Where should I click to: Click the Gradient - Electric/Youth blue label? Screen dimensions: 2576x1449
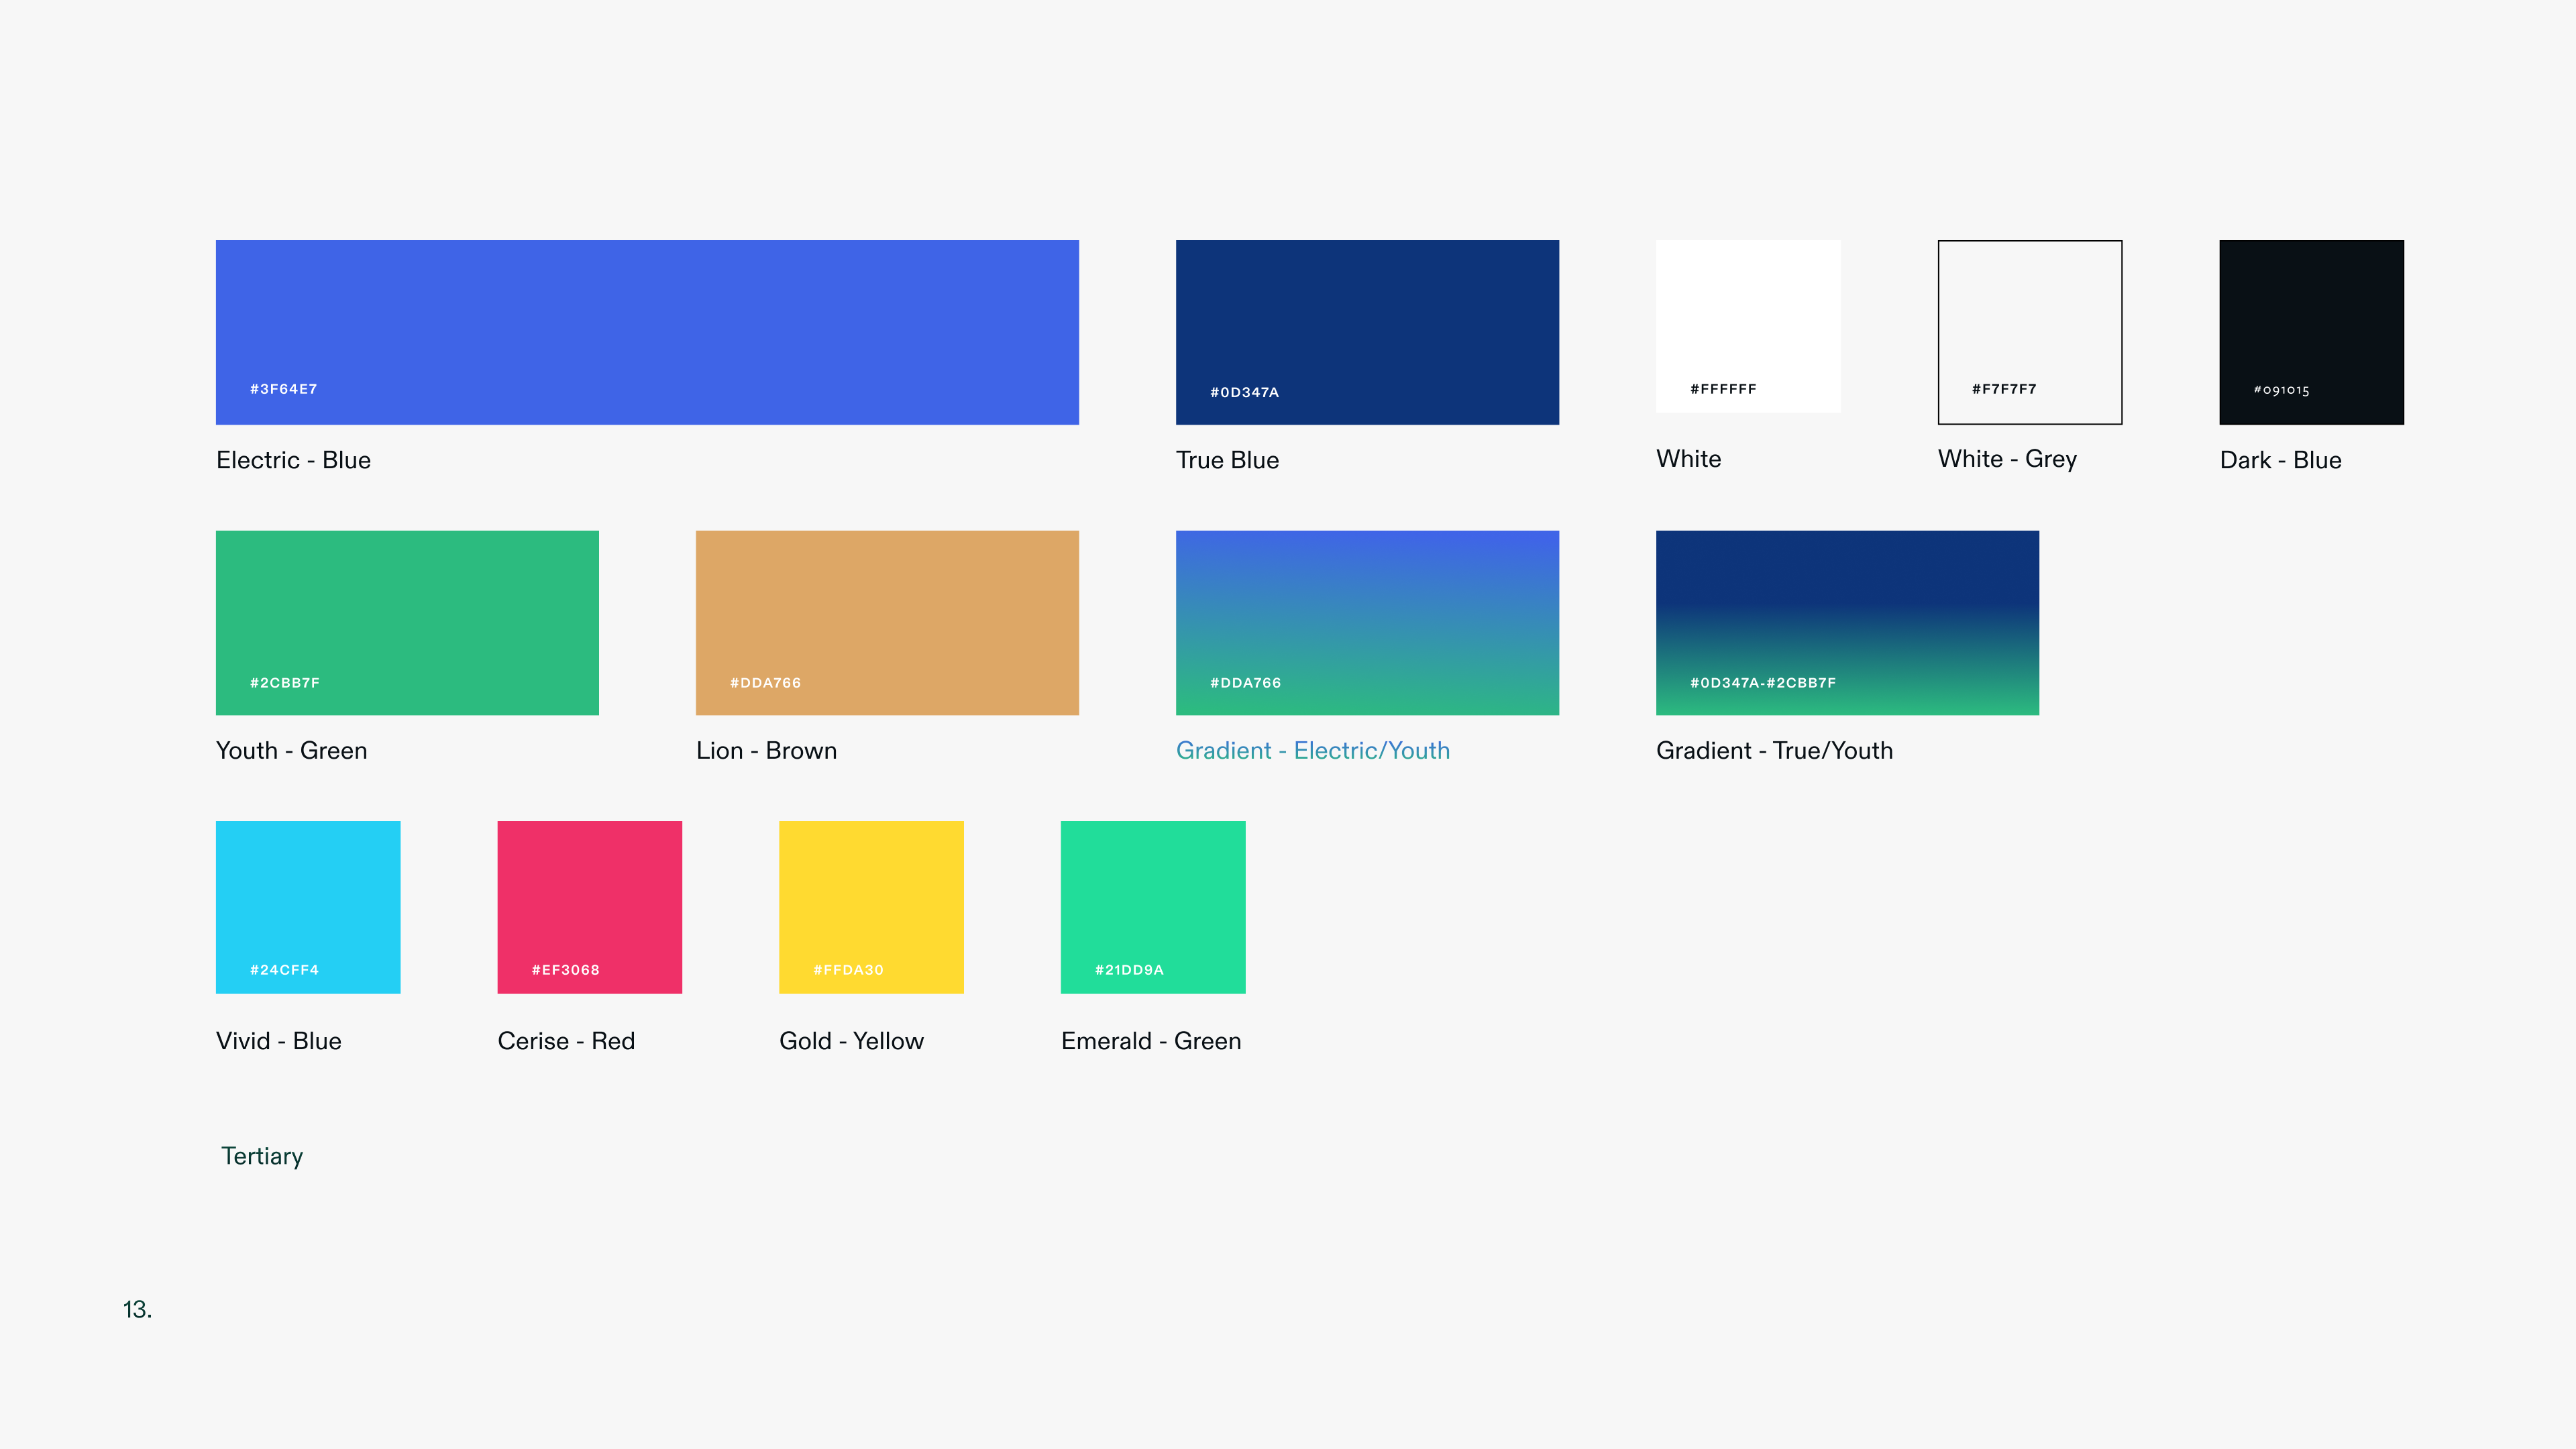click(x=1312, y=750)
